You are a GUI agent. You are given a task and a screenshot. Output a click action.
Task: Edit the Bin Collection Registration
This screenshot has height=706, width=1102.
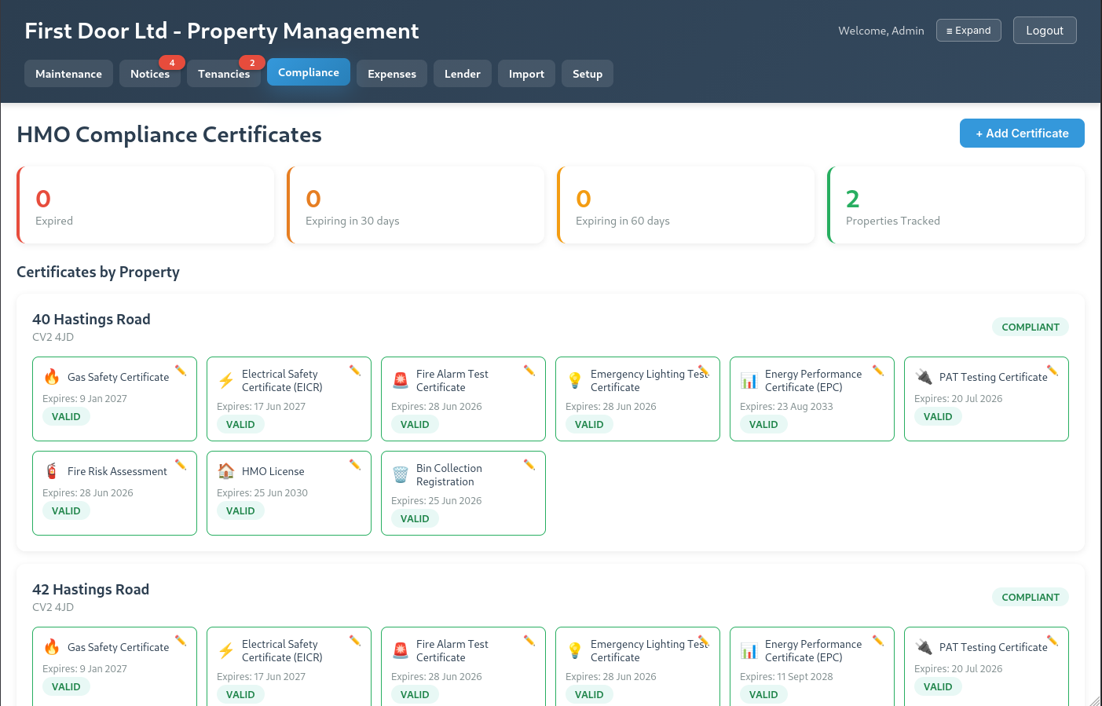pos(530,464)
